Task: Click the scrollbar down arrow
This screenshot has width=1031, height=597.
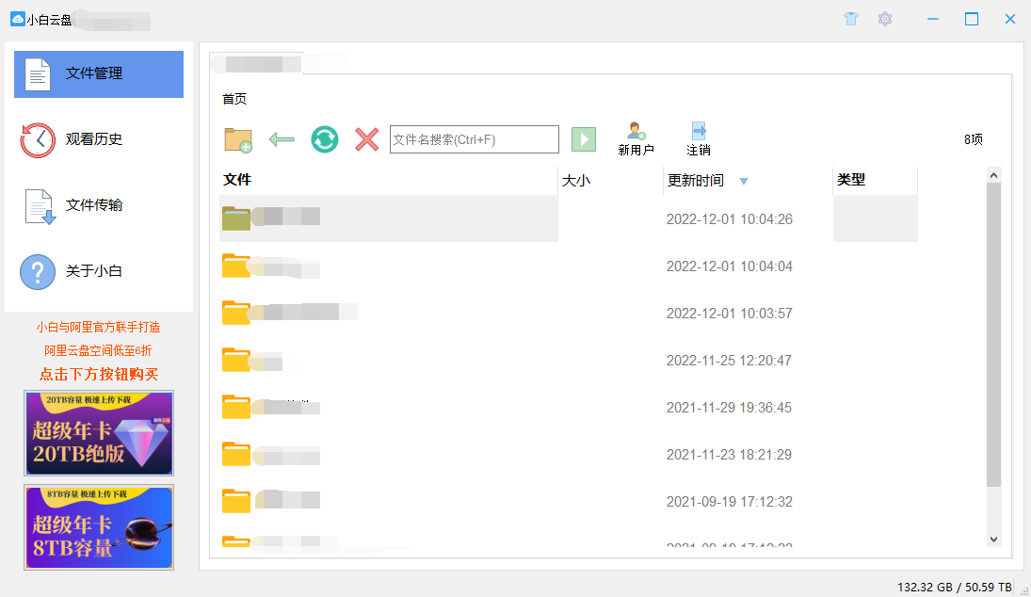Action: click(993, 539)
